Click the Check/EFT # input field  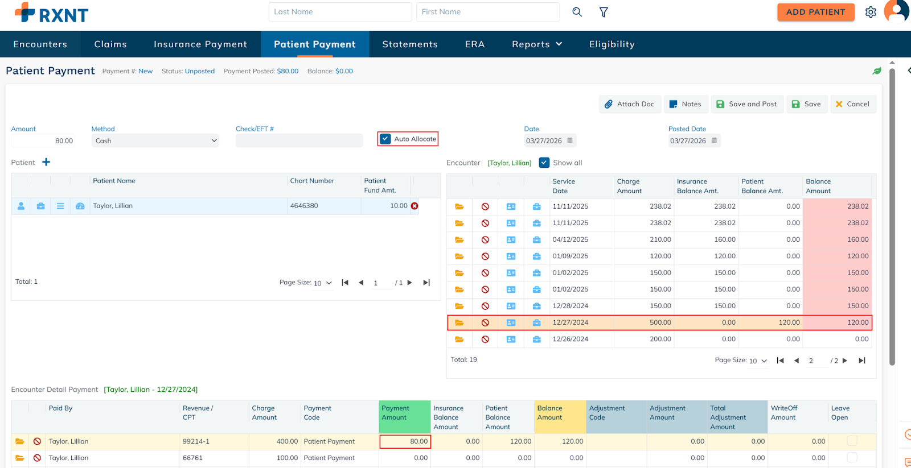click(x=299, y=140)
